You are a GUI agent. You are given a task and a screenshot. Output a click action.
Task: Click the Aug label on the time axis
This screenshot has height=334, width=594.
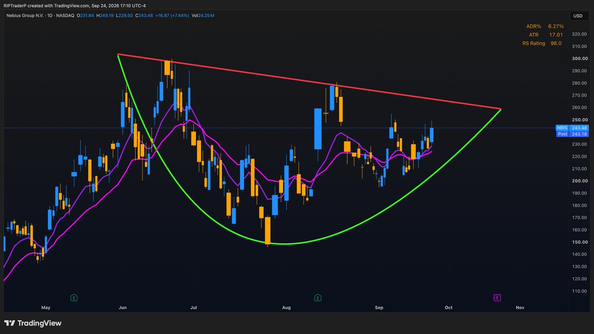287,308
